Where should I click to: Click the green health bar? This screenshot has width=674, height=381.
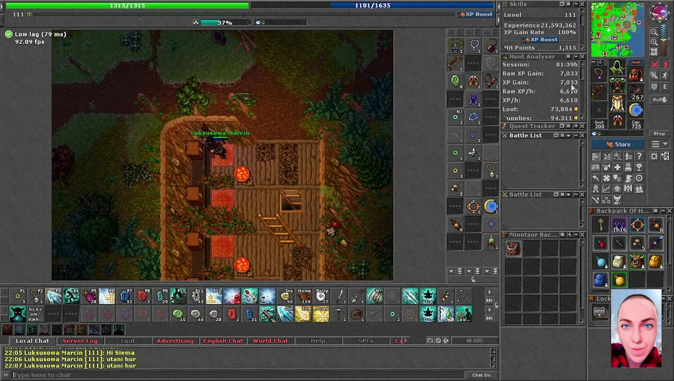[x=127, y=5]
